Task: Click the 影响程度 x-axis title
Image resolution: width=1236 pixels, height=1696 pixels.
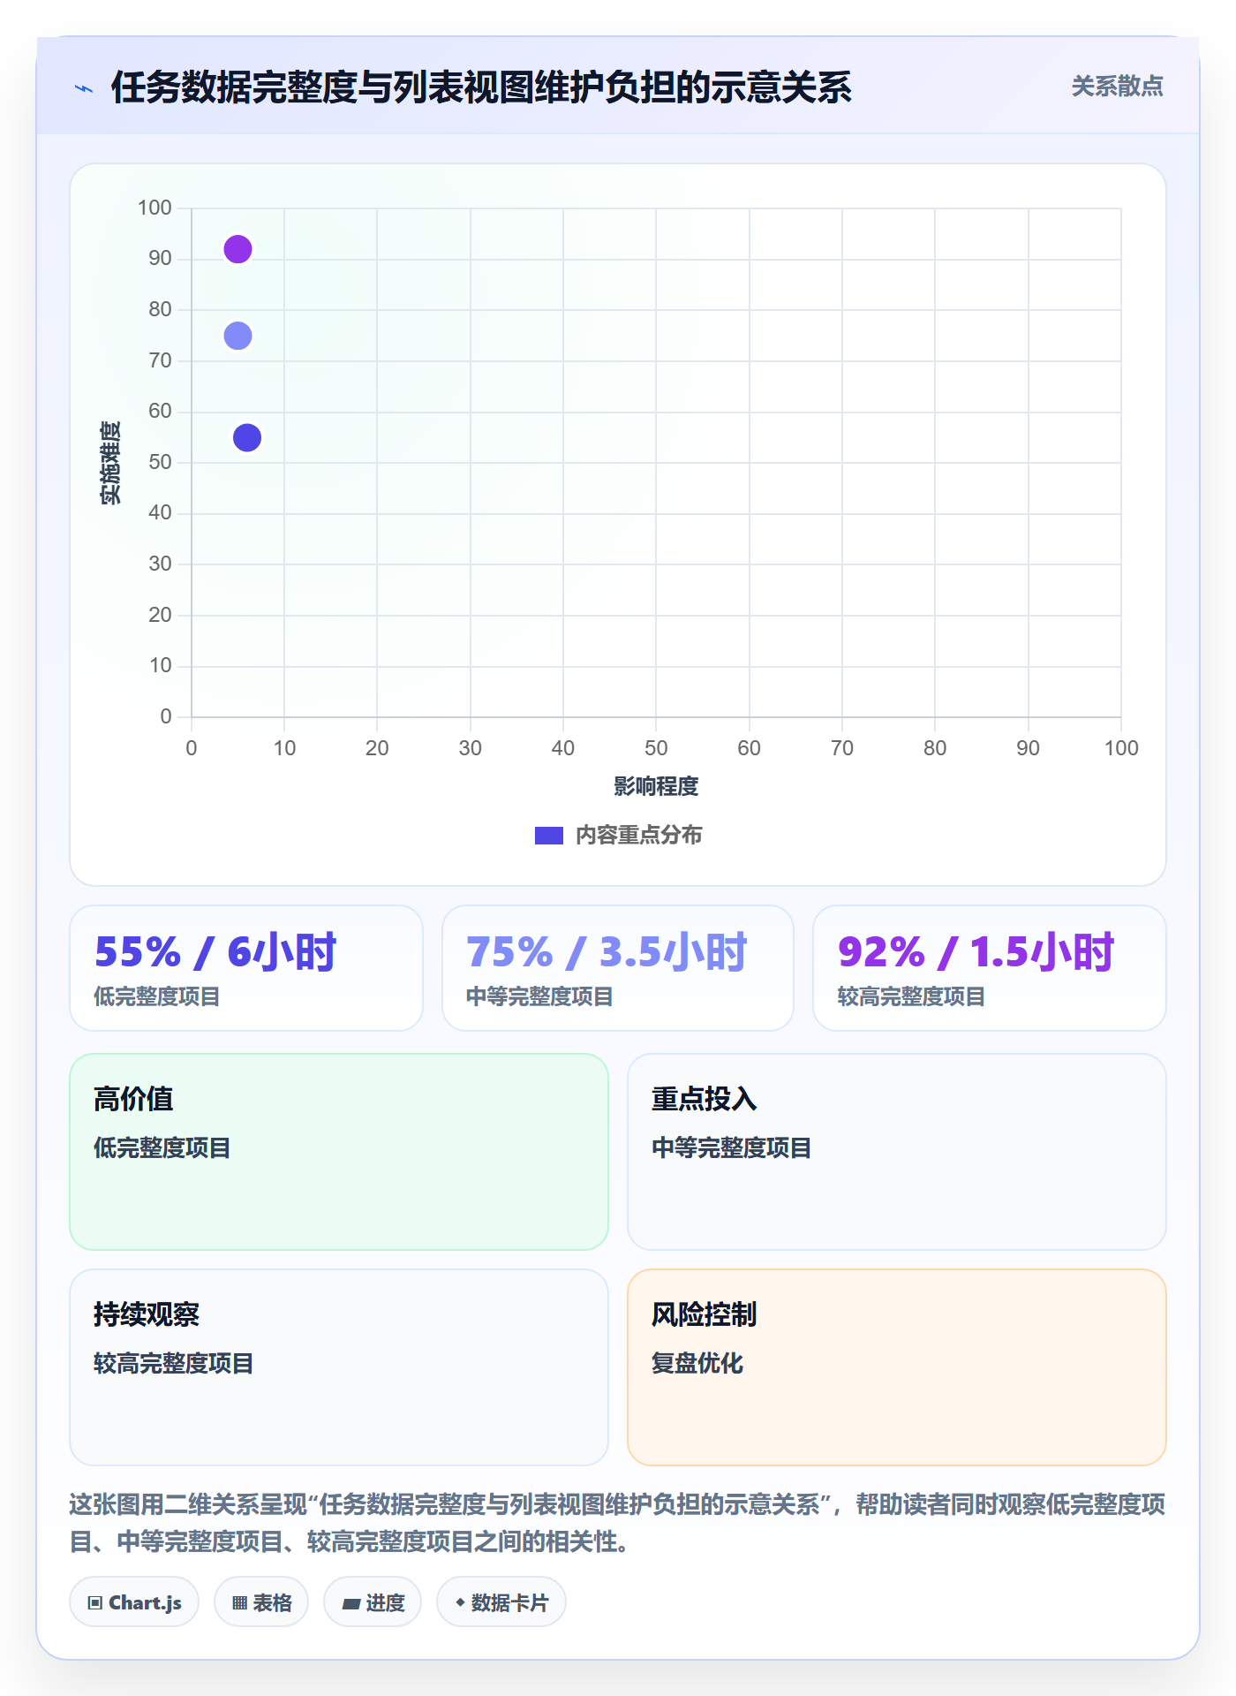Action: 656,786
